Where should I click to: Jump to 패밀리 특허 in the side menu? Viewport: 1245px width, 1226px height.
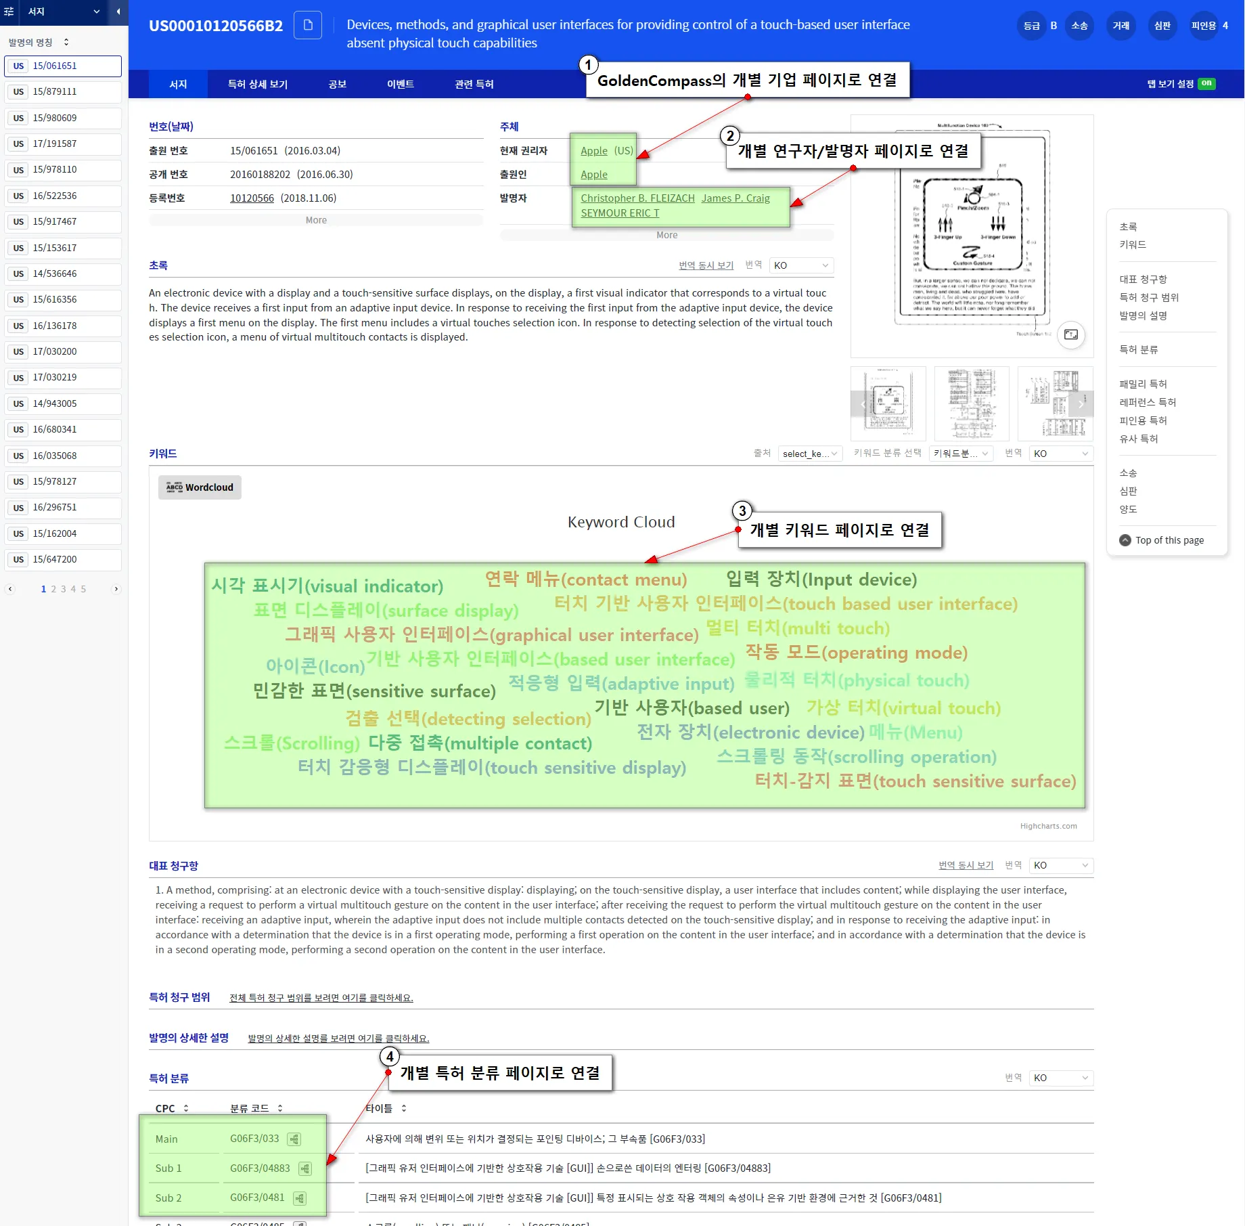[x=1143, y=384]
